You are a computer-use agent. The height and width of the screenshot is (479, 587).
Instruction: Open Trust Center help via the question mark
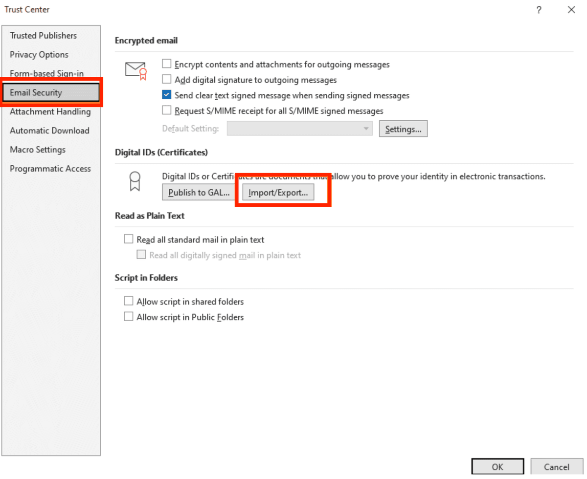539,10
